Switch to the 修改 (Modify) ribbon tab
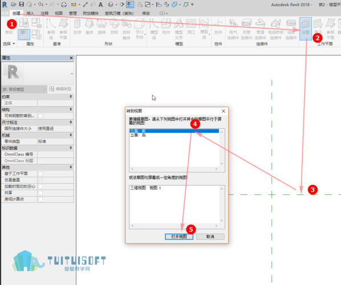Viewport: 341px width, 285px height. 146,13
